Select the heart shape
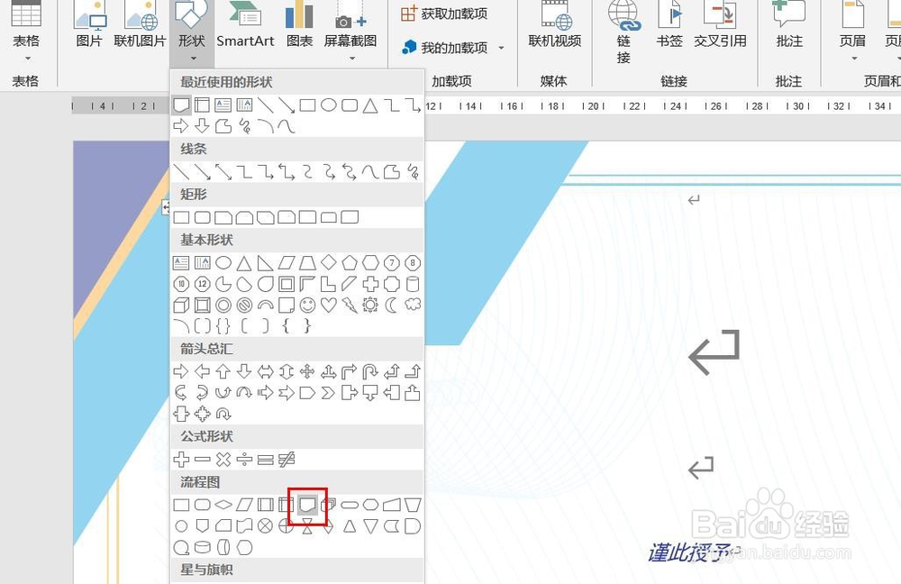 point(328,305)
